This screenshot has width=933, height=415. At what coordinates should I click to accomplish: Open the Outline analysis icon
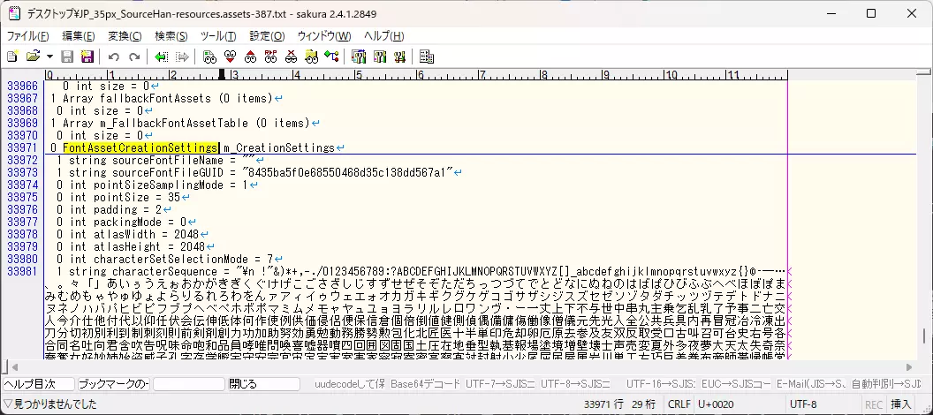[x=331, y=57]
